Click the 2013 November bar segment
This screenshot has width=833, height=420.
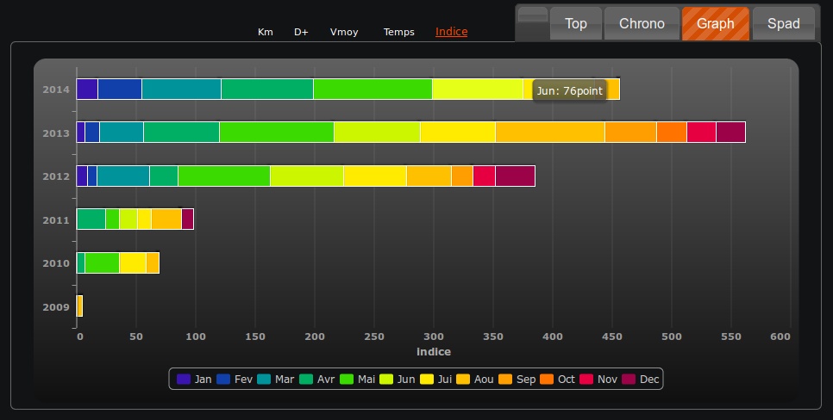pyautogui.click(x=701, y=132)
